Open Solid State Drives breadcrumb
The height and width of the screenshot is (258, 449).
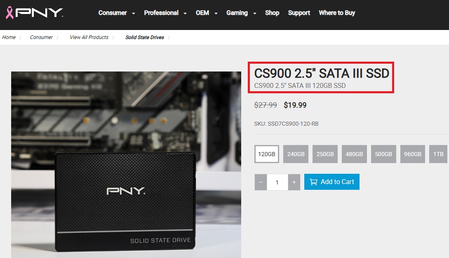[145, 37]
